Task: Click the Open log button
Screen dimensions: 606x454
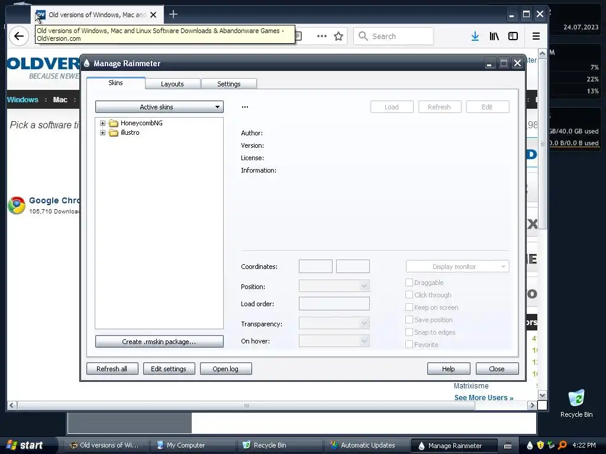Action: tap(225, 369)
